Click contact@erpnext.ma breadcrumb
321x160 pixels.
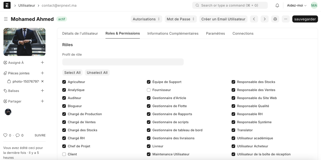coord(59,6)
